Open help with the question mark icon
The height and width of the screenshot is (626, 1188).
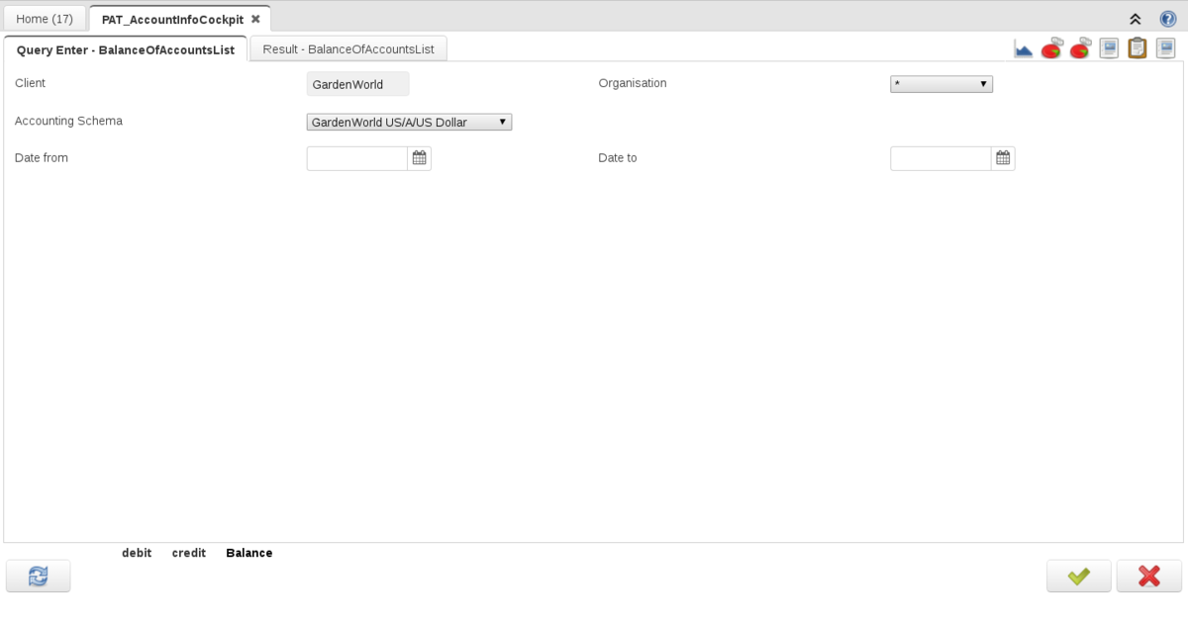(x=1168, y=19)
